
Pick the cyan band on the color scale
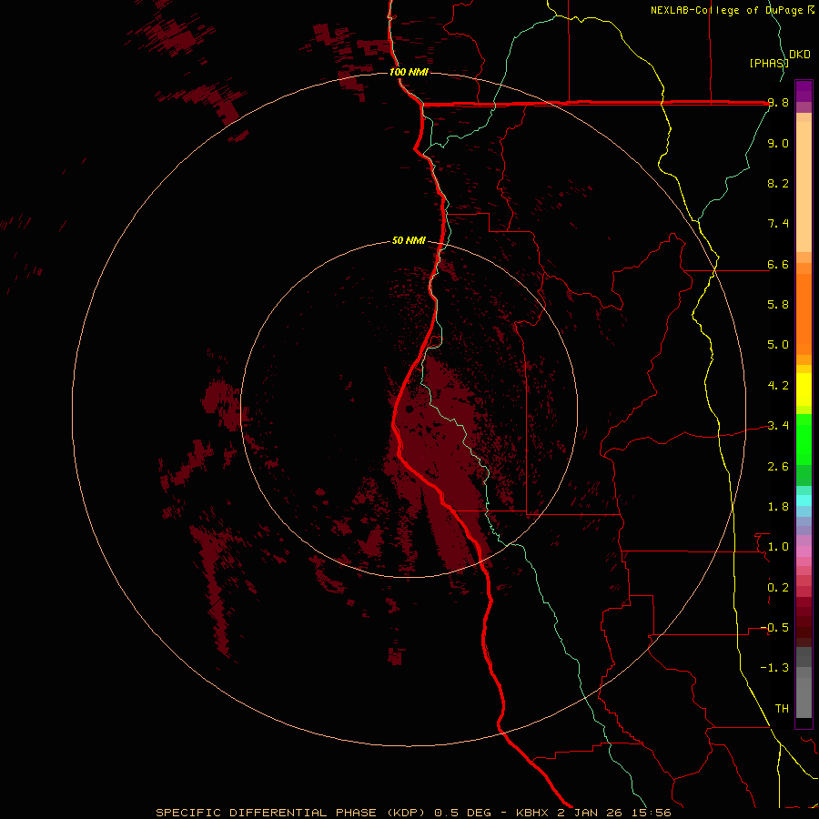point(804,500)
